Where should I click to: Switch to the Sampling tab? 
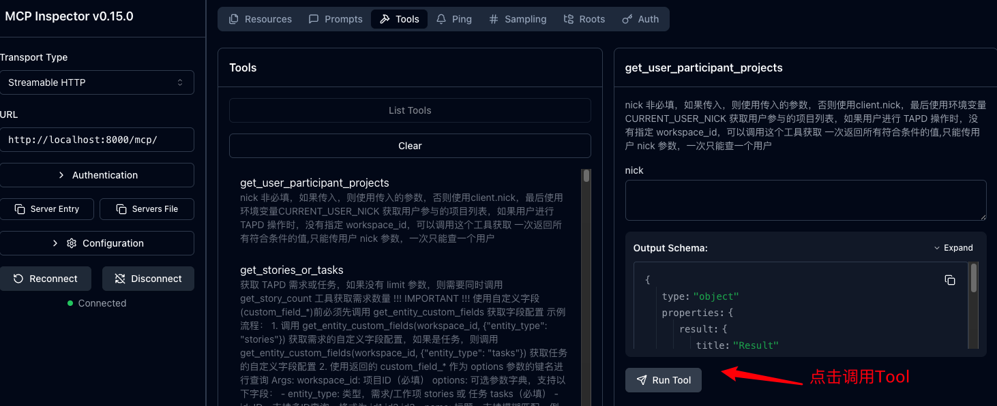click(x=518, y=19)
